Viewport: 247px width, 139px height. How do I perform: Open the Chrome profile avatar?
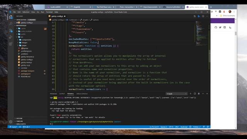[x=230, y=12]
